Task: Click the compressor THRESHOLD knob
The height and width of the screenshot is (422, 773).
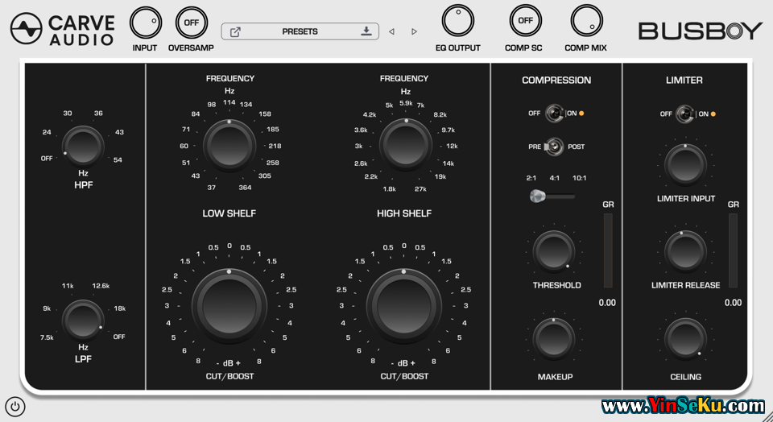Action: tap(553, 250)
